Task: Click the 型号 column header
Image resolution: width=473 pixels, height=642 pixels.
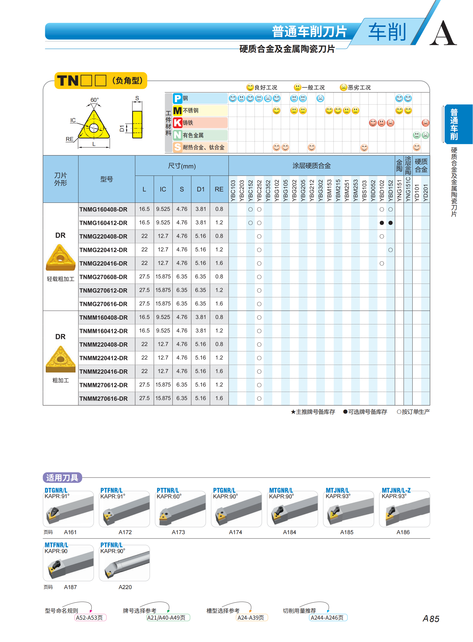Action: (x=106, y=179)
